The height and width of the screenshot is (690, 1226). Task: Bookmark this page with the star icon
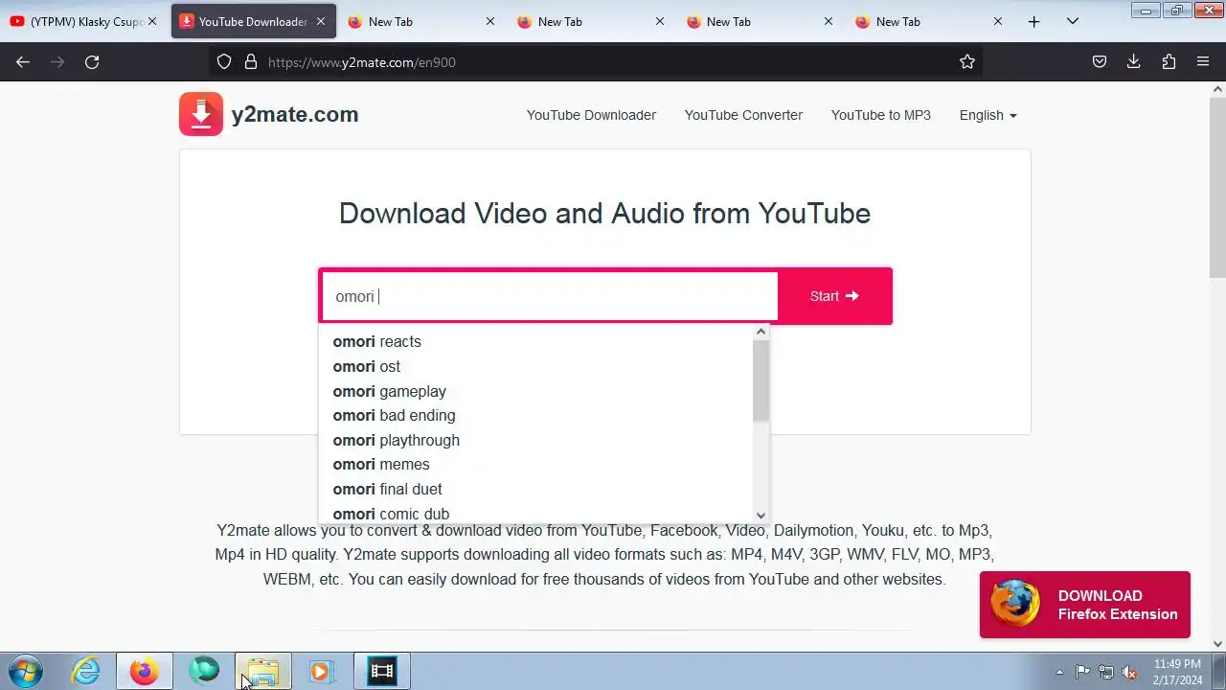tap(967, 61)
